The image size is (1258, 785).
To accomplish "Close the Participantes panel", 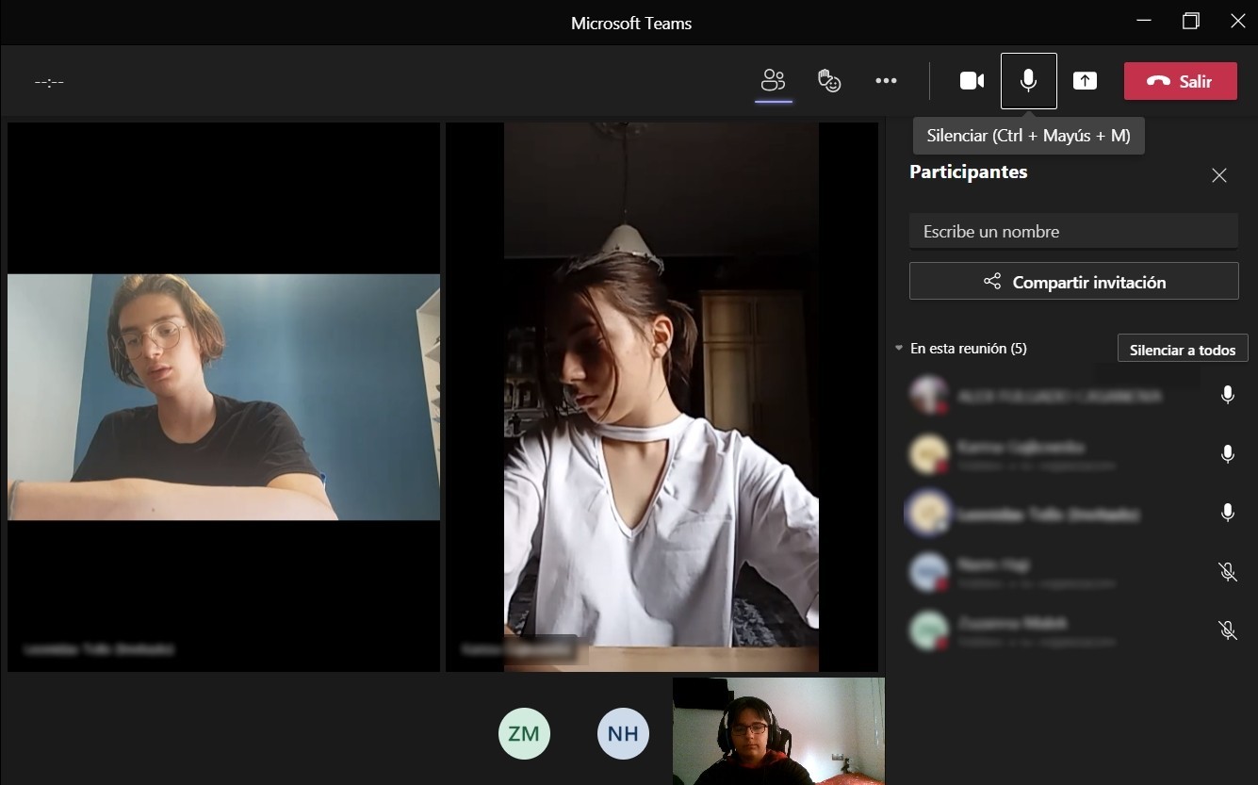I will tap(1219, 175).
